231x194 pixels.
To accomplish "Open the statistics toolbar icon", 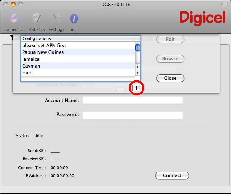I will click(37, 19).
